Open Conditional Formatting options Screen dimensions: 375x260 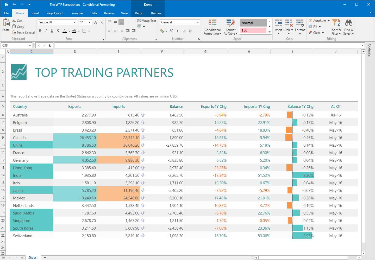(213, 27)
